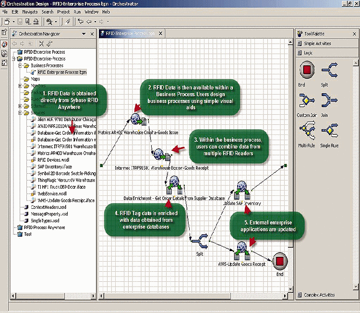
Task: Select the Maps folder
Action: point(35,79)
